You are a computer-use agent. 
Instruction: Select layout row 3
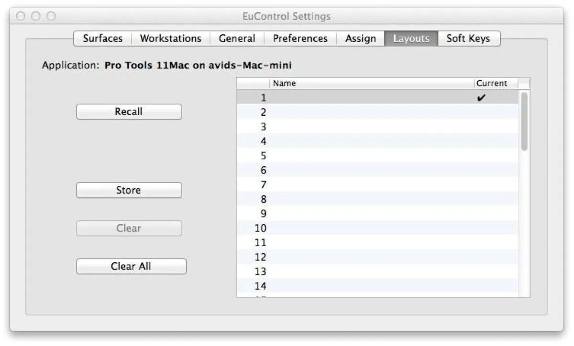coord(377,127)
